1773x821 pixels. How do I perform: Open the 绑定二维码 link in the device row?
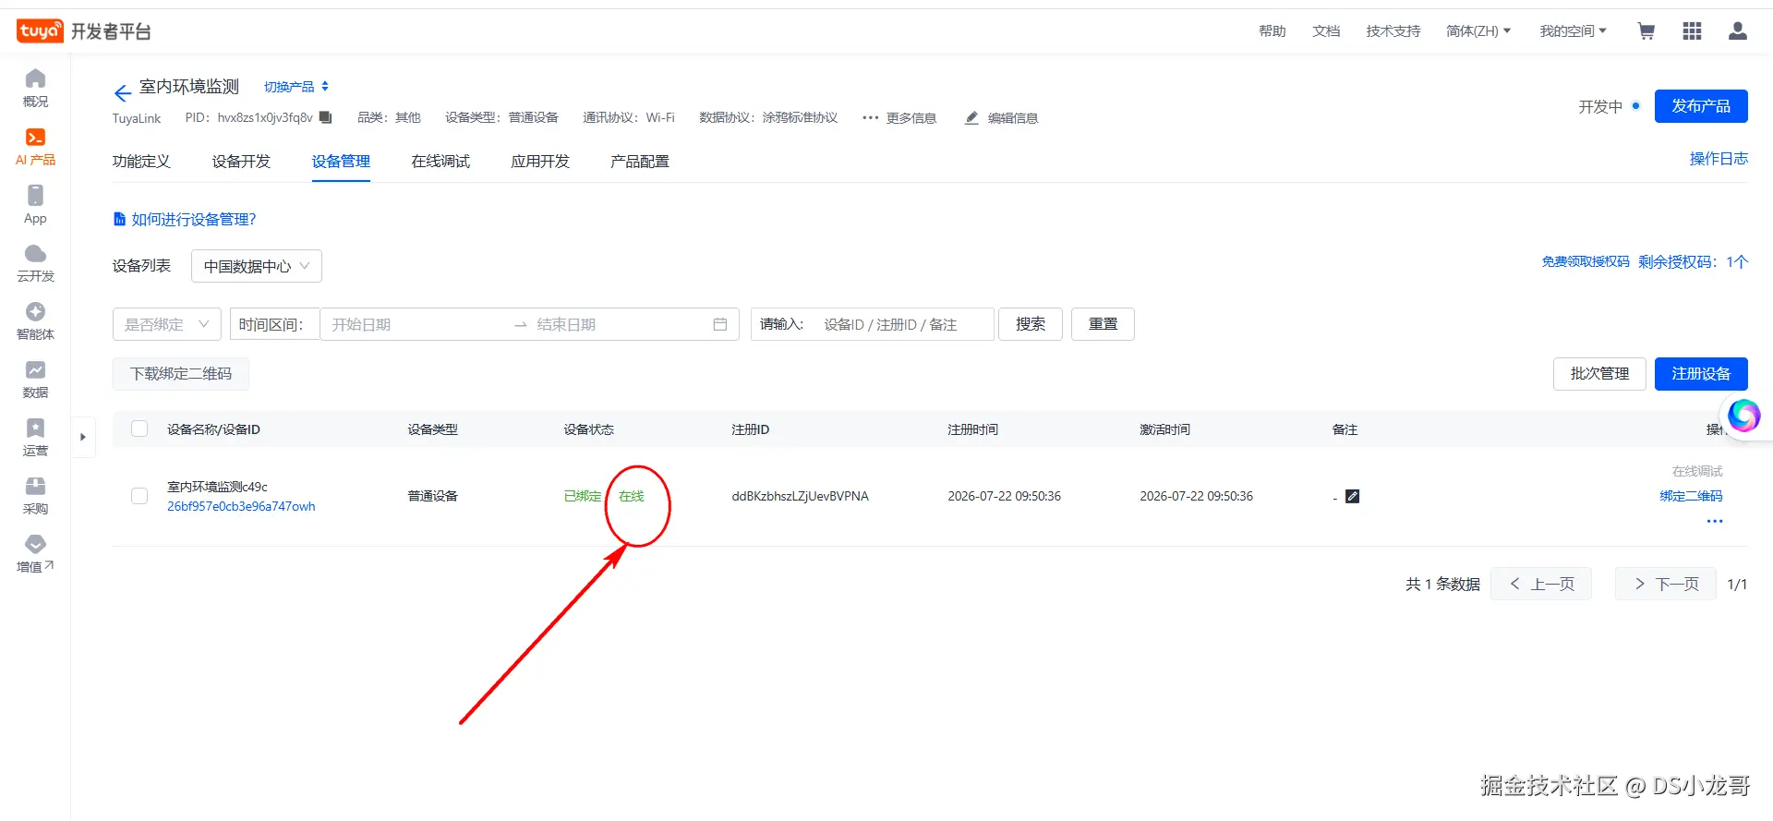click(x=1691, y=496)
